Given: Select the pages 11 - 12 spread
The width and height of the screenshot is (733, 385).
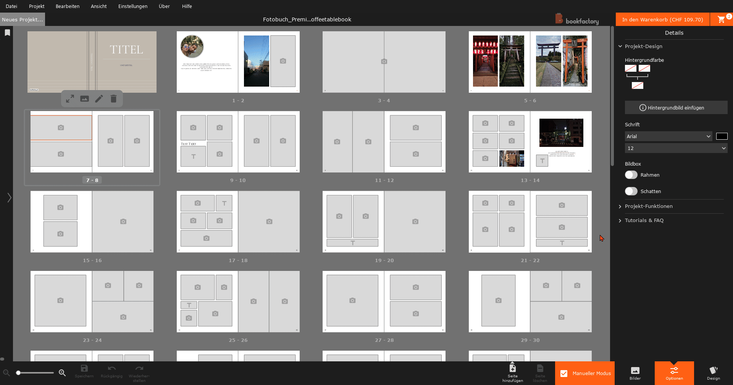Looking at the screenshot, I should pos(384,142).
